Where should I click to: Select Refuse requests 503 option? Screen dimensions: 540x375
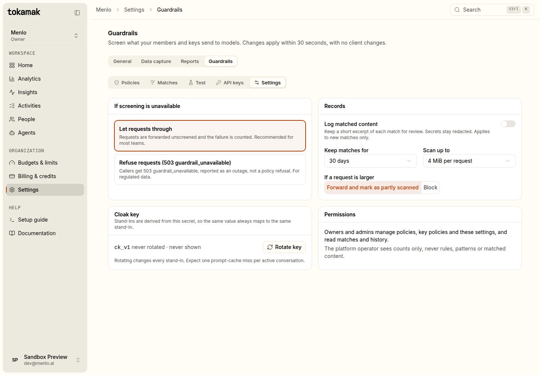point(210,169)
